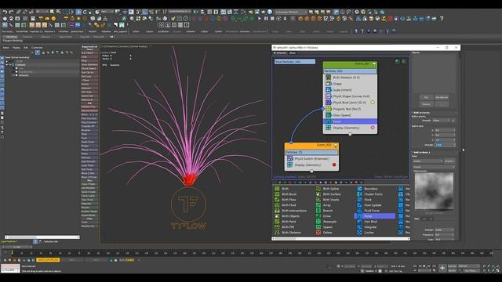Toggle Event_001 enable bulb icon
Screen dimensions: 502x282
tap(373, 64)
